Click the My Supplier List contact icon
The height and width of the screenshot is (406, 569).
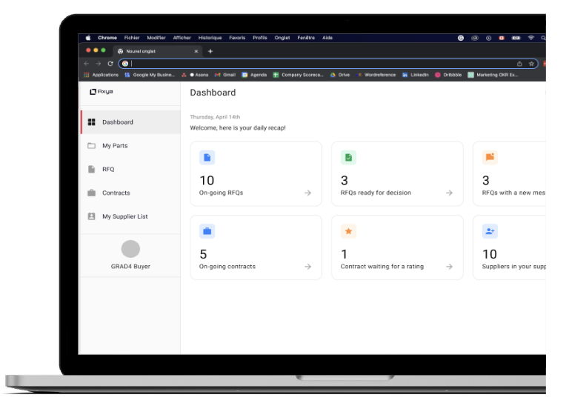92,216
